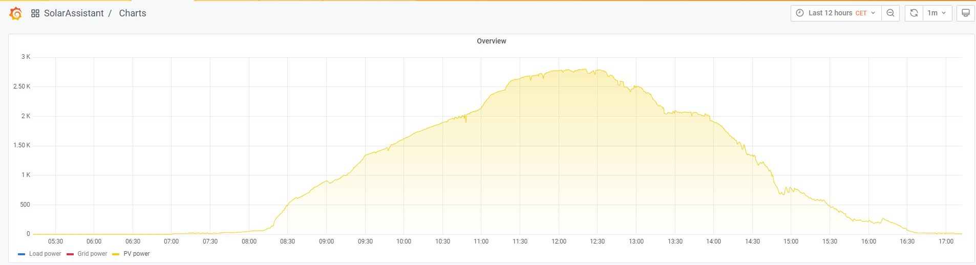Click the 1.50 K y-axis label
This screenshot has height=265, width=976.
point(22,145)
